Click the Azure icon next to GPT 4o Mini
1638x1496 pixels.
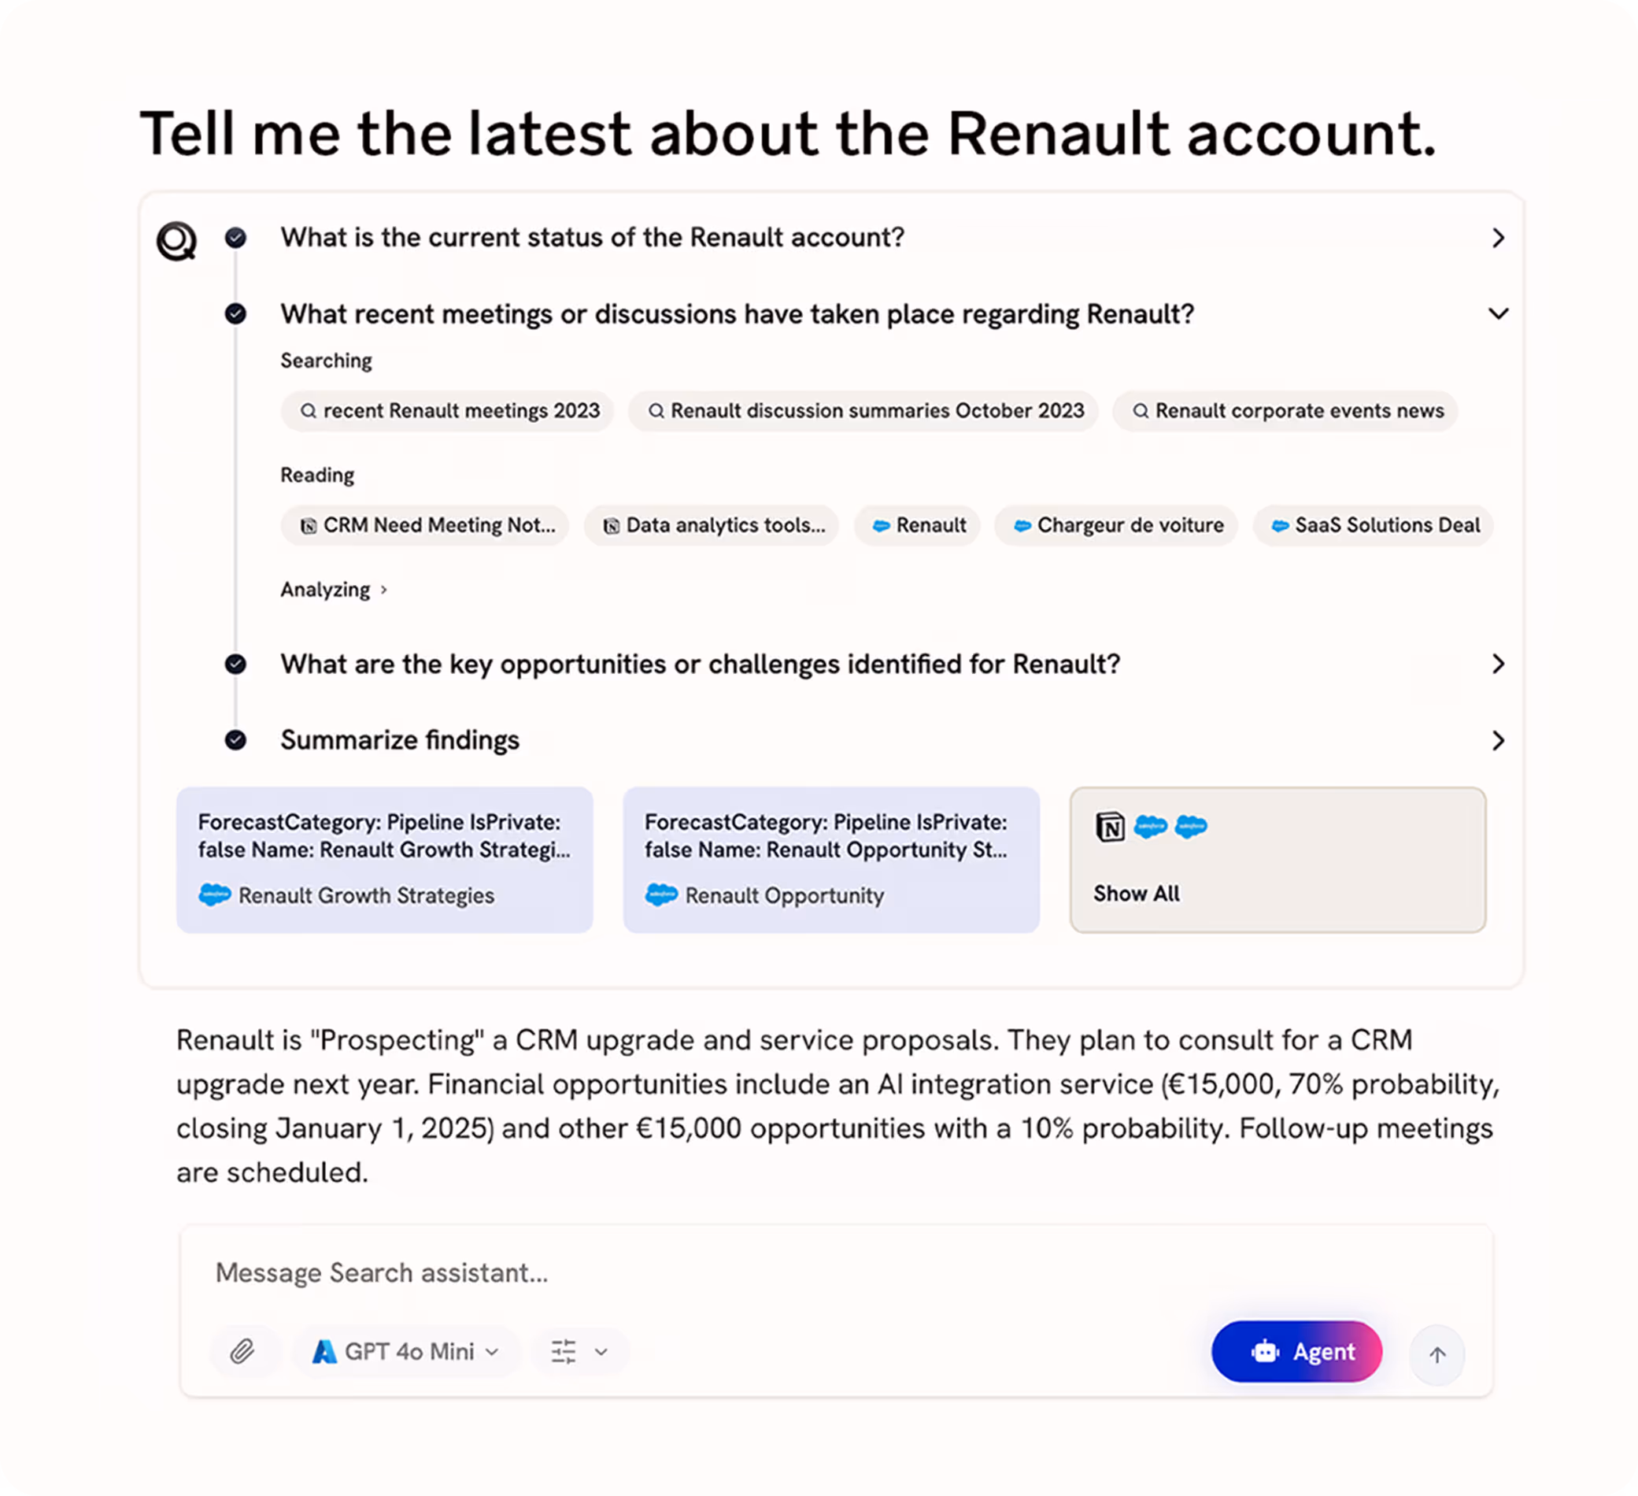[x=324, y=1350]
